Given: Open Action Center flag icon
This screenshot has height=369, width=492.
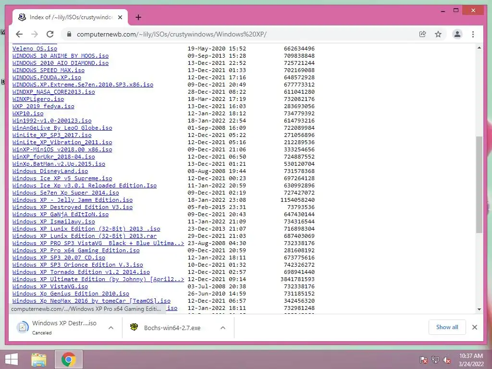Looking at the screenshot, I should [x=424, y=359].
